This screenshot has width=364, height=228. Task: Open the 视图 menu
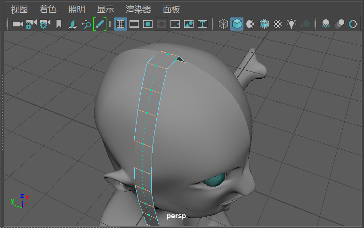coord(19,9)
